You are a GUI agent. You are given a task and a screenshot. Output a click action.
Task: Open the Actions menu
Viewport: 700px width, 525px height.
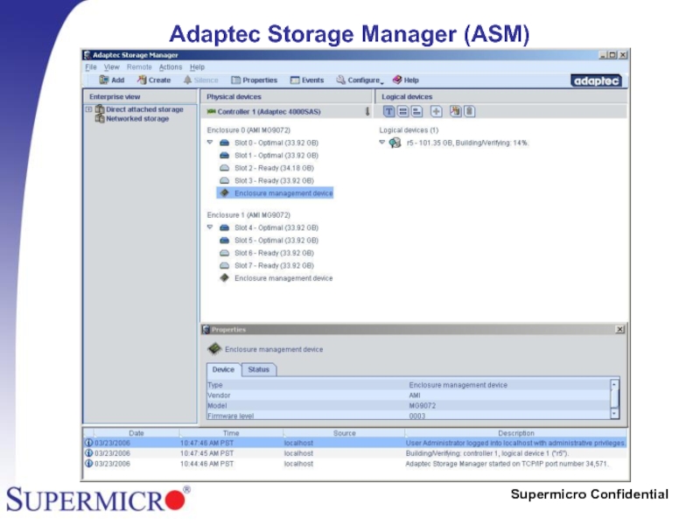pyautogui.click(x=171, y=67)
